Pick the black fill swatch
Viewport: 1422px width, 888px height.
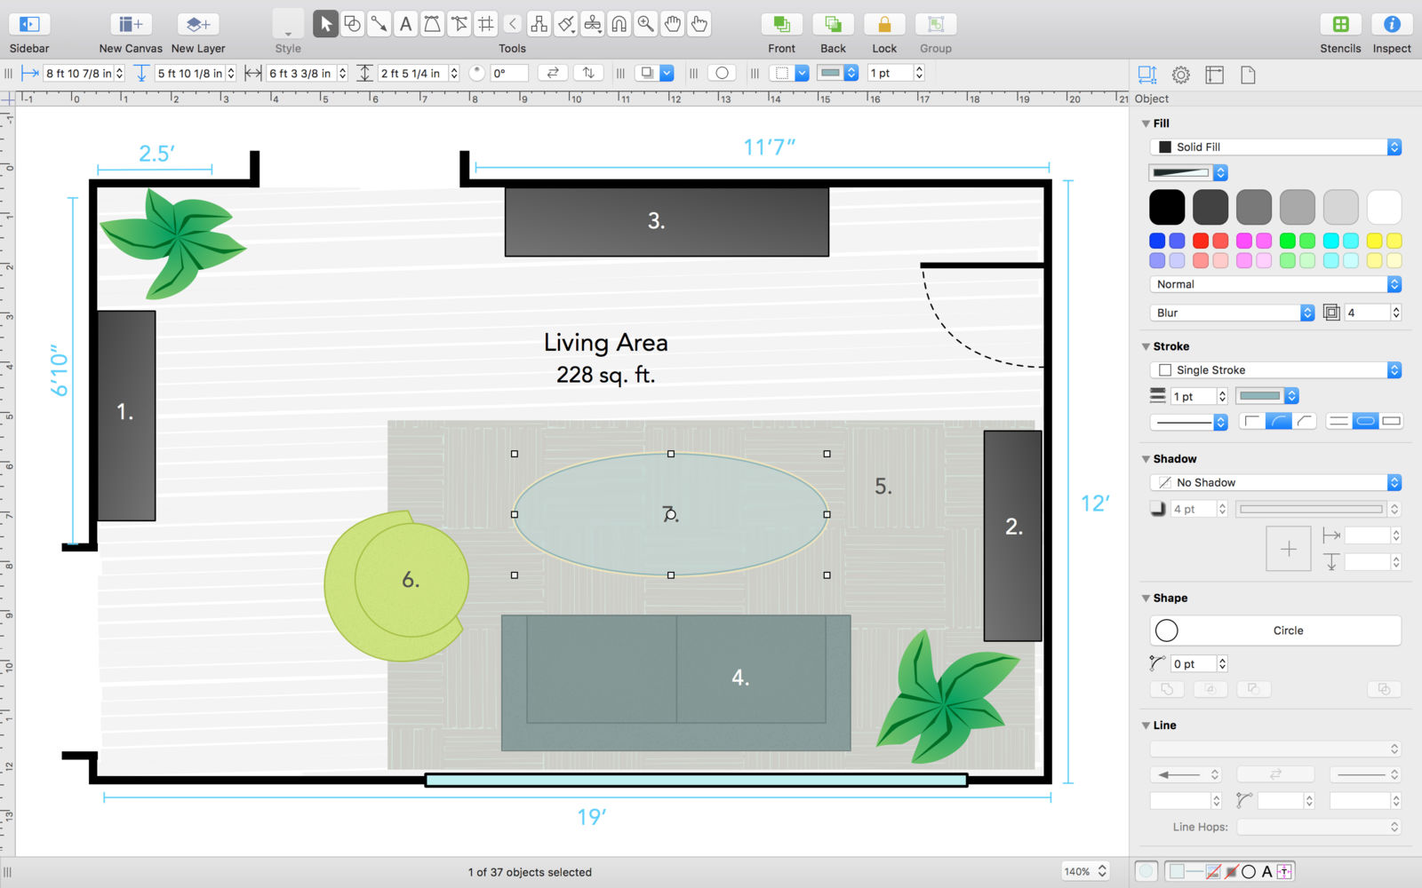1167,207
